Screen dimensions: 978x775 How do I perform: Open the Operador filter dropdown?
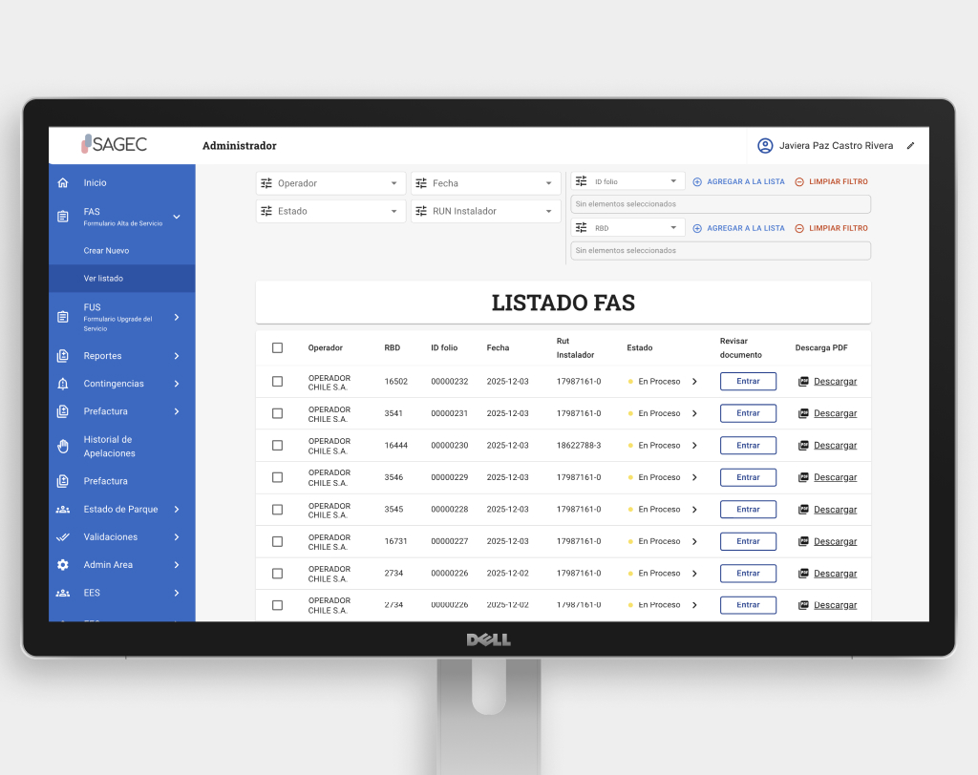tap(330, 183)
